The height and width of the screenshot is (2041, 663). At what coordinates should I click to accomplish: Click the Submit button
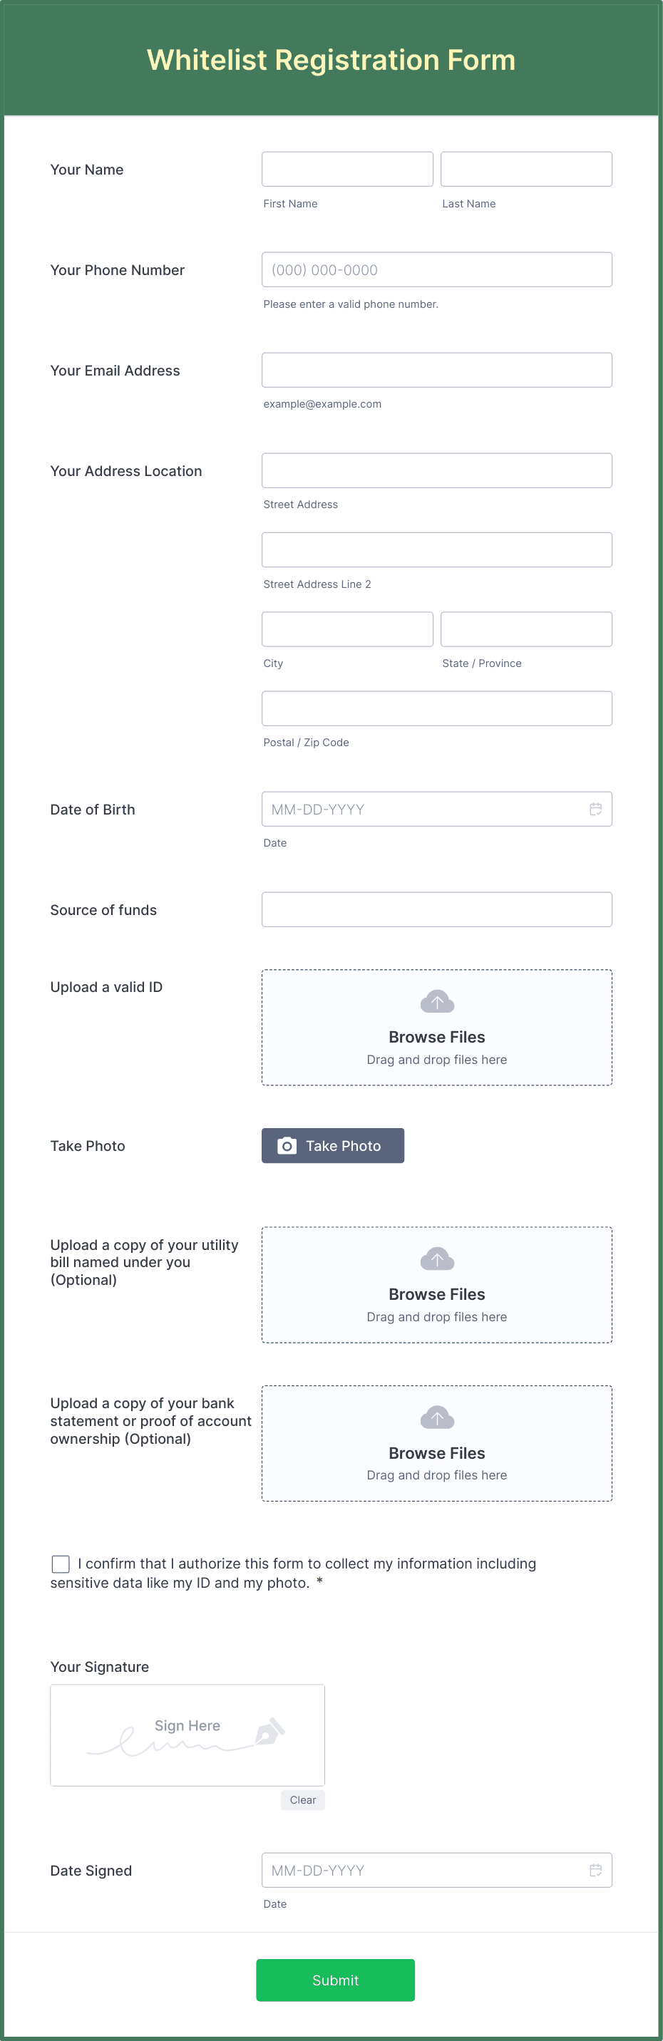coord(336,1980)
